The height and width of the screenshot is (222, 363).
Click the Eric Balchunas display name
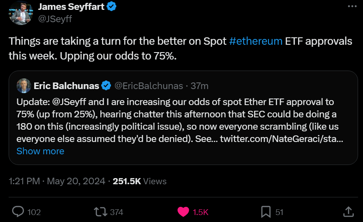click(x=66, y=86)
